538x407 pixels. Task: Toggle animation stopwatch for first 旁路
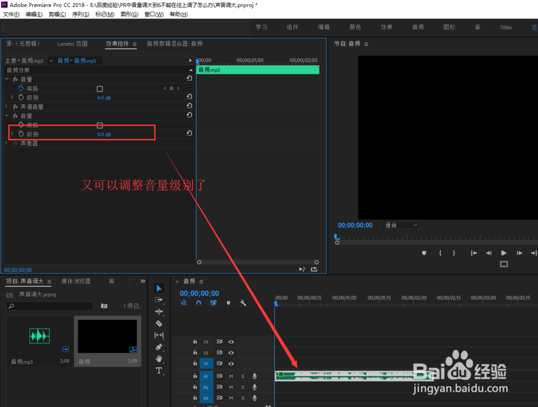22,88
